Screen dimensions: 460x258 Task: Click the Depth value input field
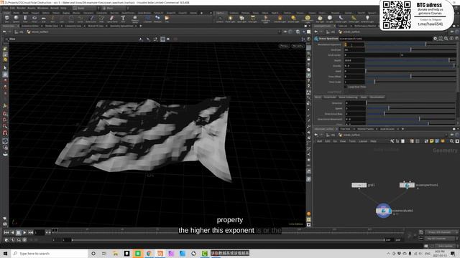(x=354, y=60)
